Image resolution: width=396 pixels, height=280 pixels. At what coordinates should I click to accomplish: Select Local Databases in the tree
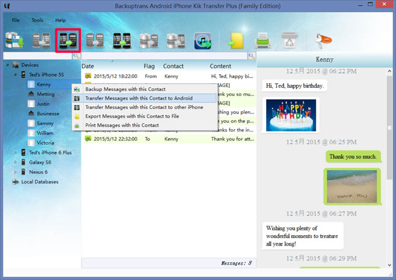click(x=40, y=182)
